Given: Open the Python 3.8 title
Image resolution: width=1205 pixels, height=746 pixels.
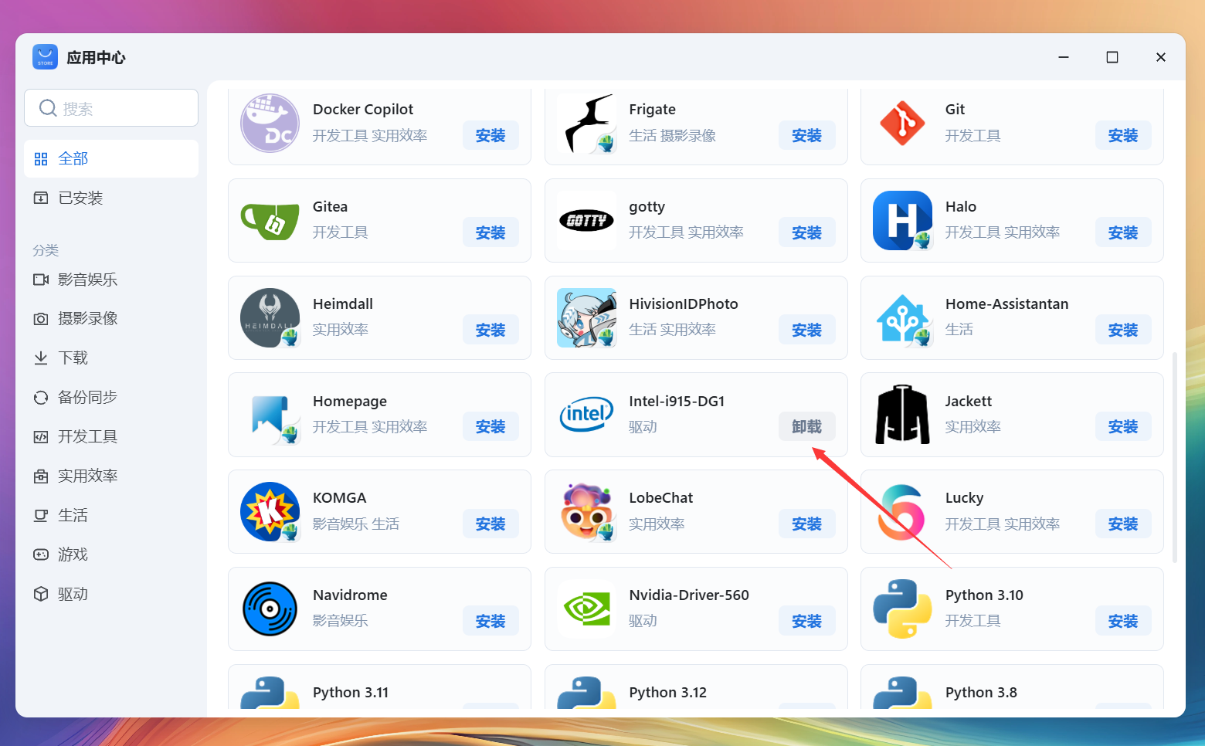Looking at the screenshot, I should click(x=981, y=693).
